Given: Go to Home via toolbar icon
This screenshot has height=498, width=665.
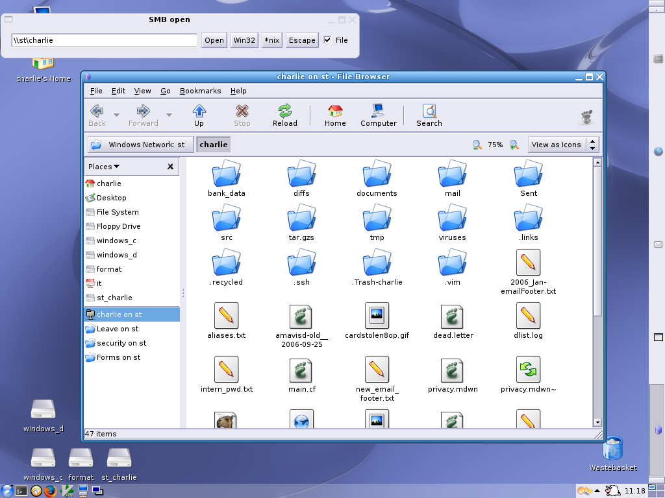Looking at the screenshot, I should pyautogui.click(x=335, y=115).
